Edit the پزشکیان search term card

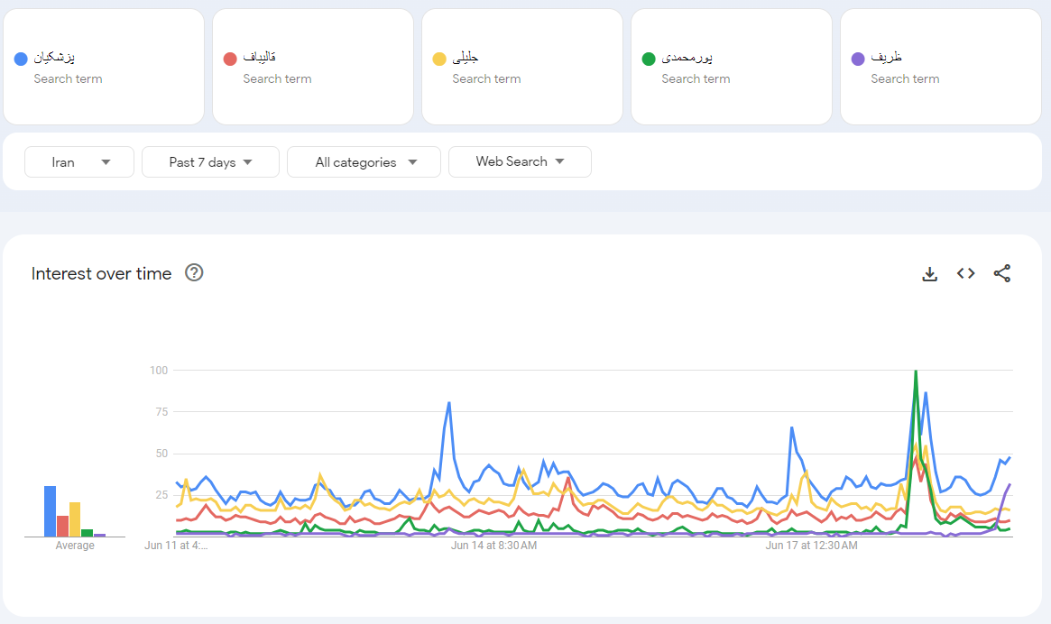pyautogui.click(x=103, y=67)
